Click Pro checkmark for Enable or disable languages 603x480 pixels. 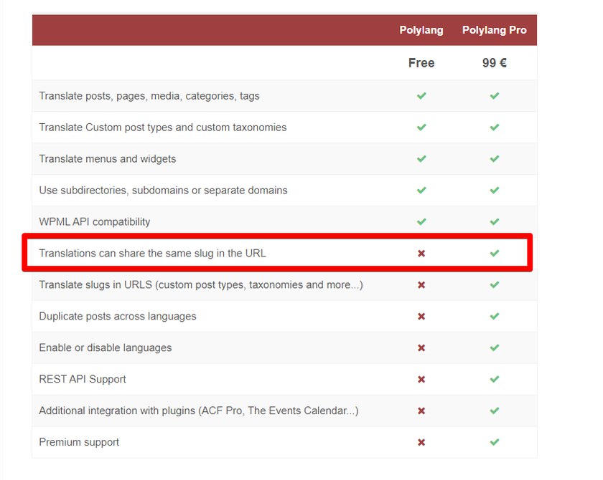(495, 347)
